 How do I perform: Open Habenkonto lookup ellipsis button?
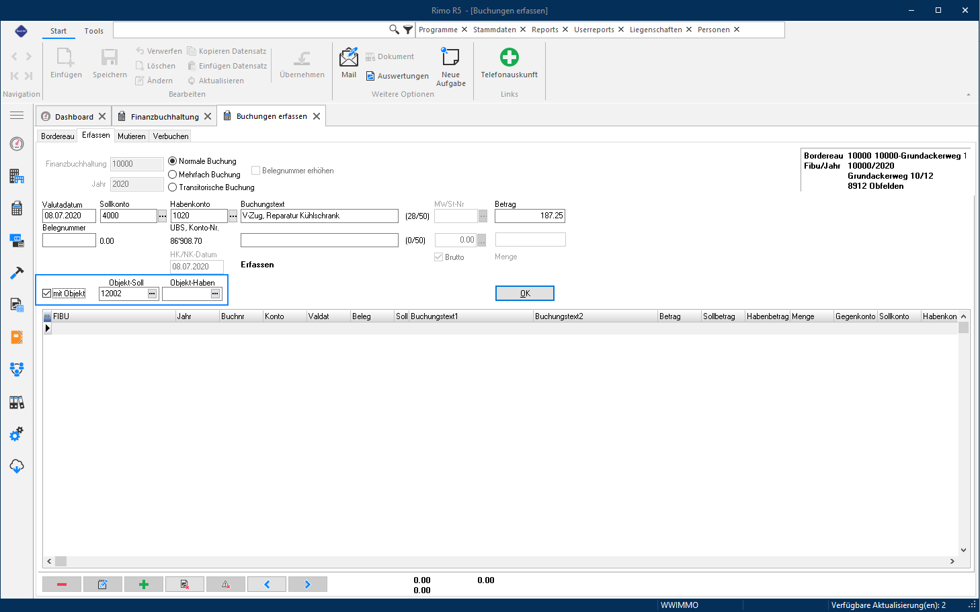[x=233, y=216]
